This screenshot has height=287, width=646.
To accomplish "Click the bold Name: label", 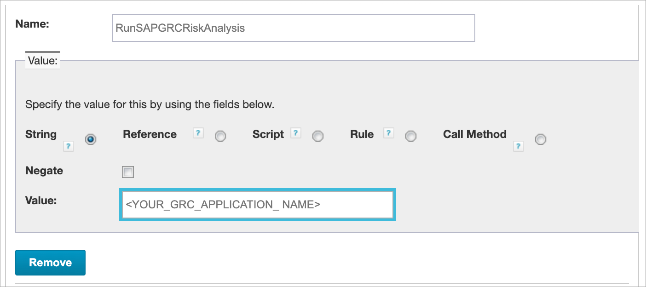I will click(32, 24).
